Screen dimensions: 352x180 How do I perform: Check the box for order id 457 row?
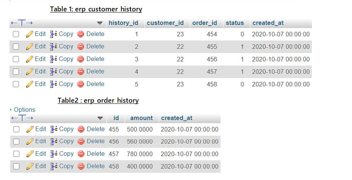click(x=16, y=154)
